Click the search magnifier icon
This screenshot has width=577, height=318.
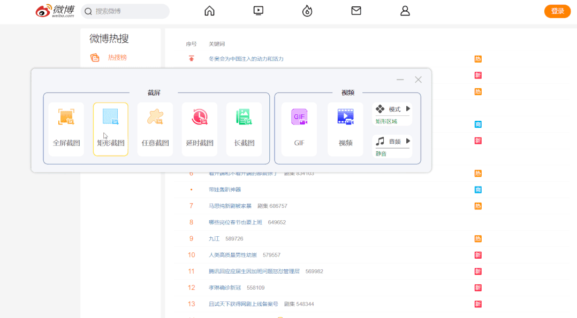click(88, 11)
